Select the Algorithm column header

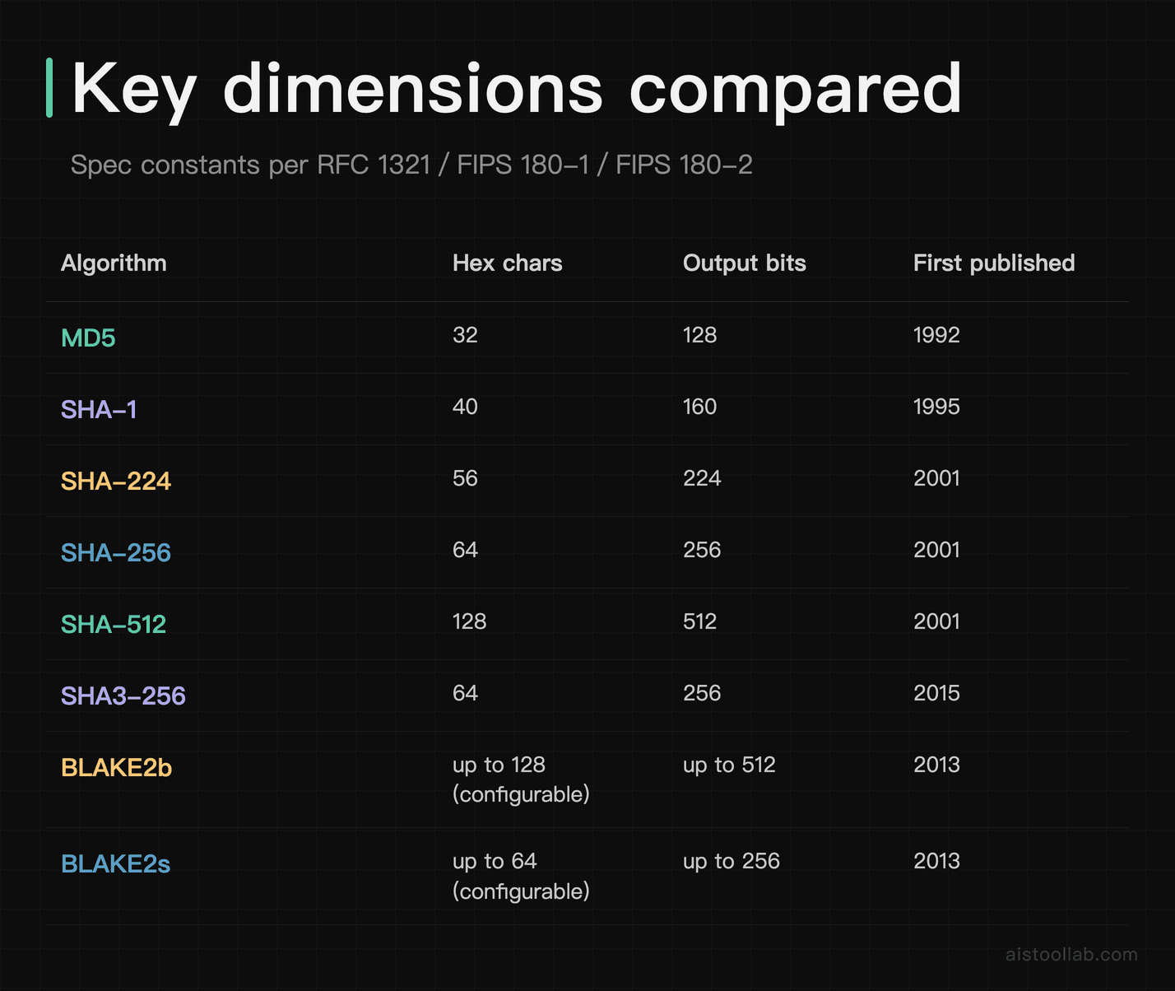pyautogui.click(x=114, y=263)
